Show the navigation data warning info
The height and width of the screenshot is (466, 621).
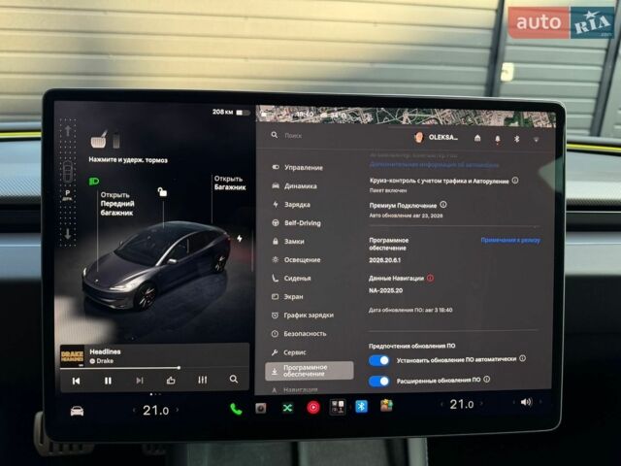tap(430, 279)
